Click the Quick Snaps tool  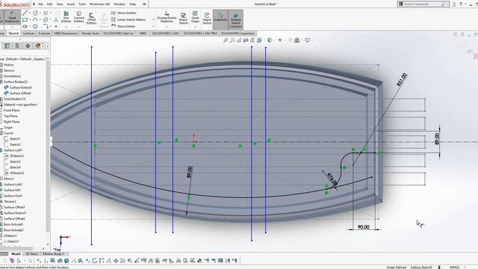click(195, 16)
